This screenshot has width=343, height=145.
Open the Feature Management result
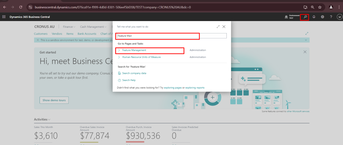(x=134, y=50)
